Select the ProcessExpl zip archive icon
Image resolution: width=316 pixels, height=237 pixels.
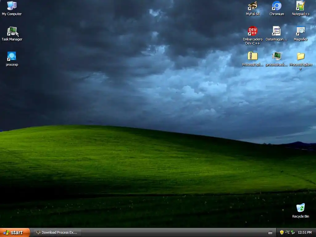pos(252,59)
